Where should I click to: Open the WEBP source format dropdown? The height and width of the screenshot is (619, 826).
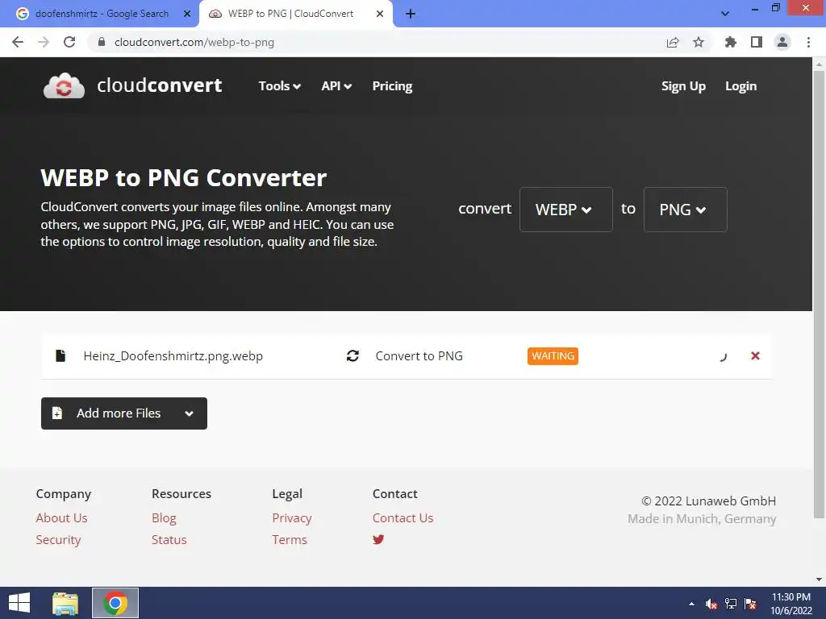(565, 210)
